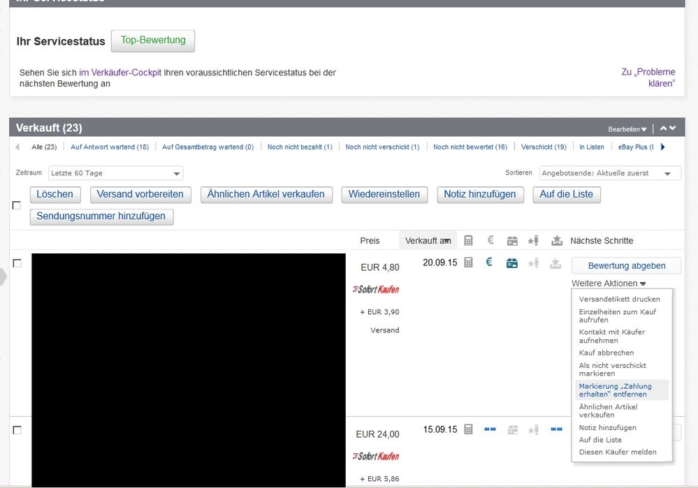Select the checkbox for the first sold item
698x488 pixels.
pos(17,263)
